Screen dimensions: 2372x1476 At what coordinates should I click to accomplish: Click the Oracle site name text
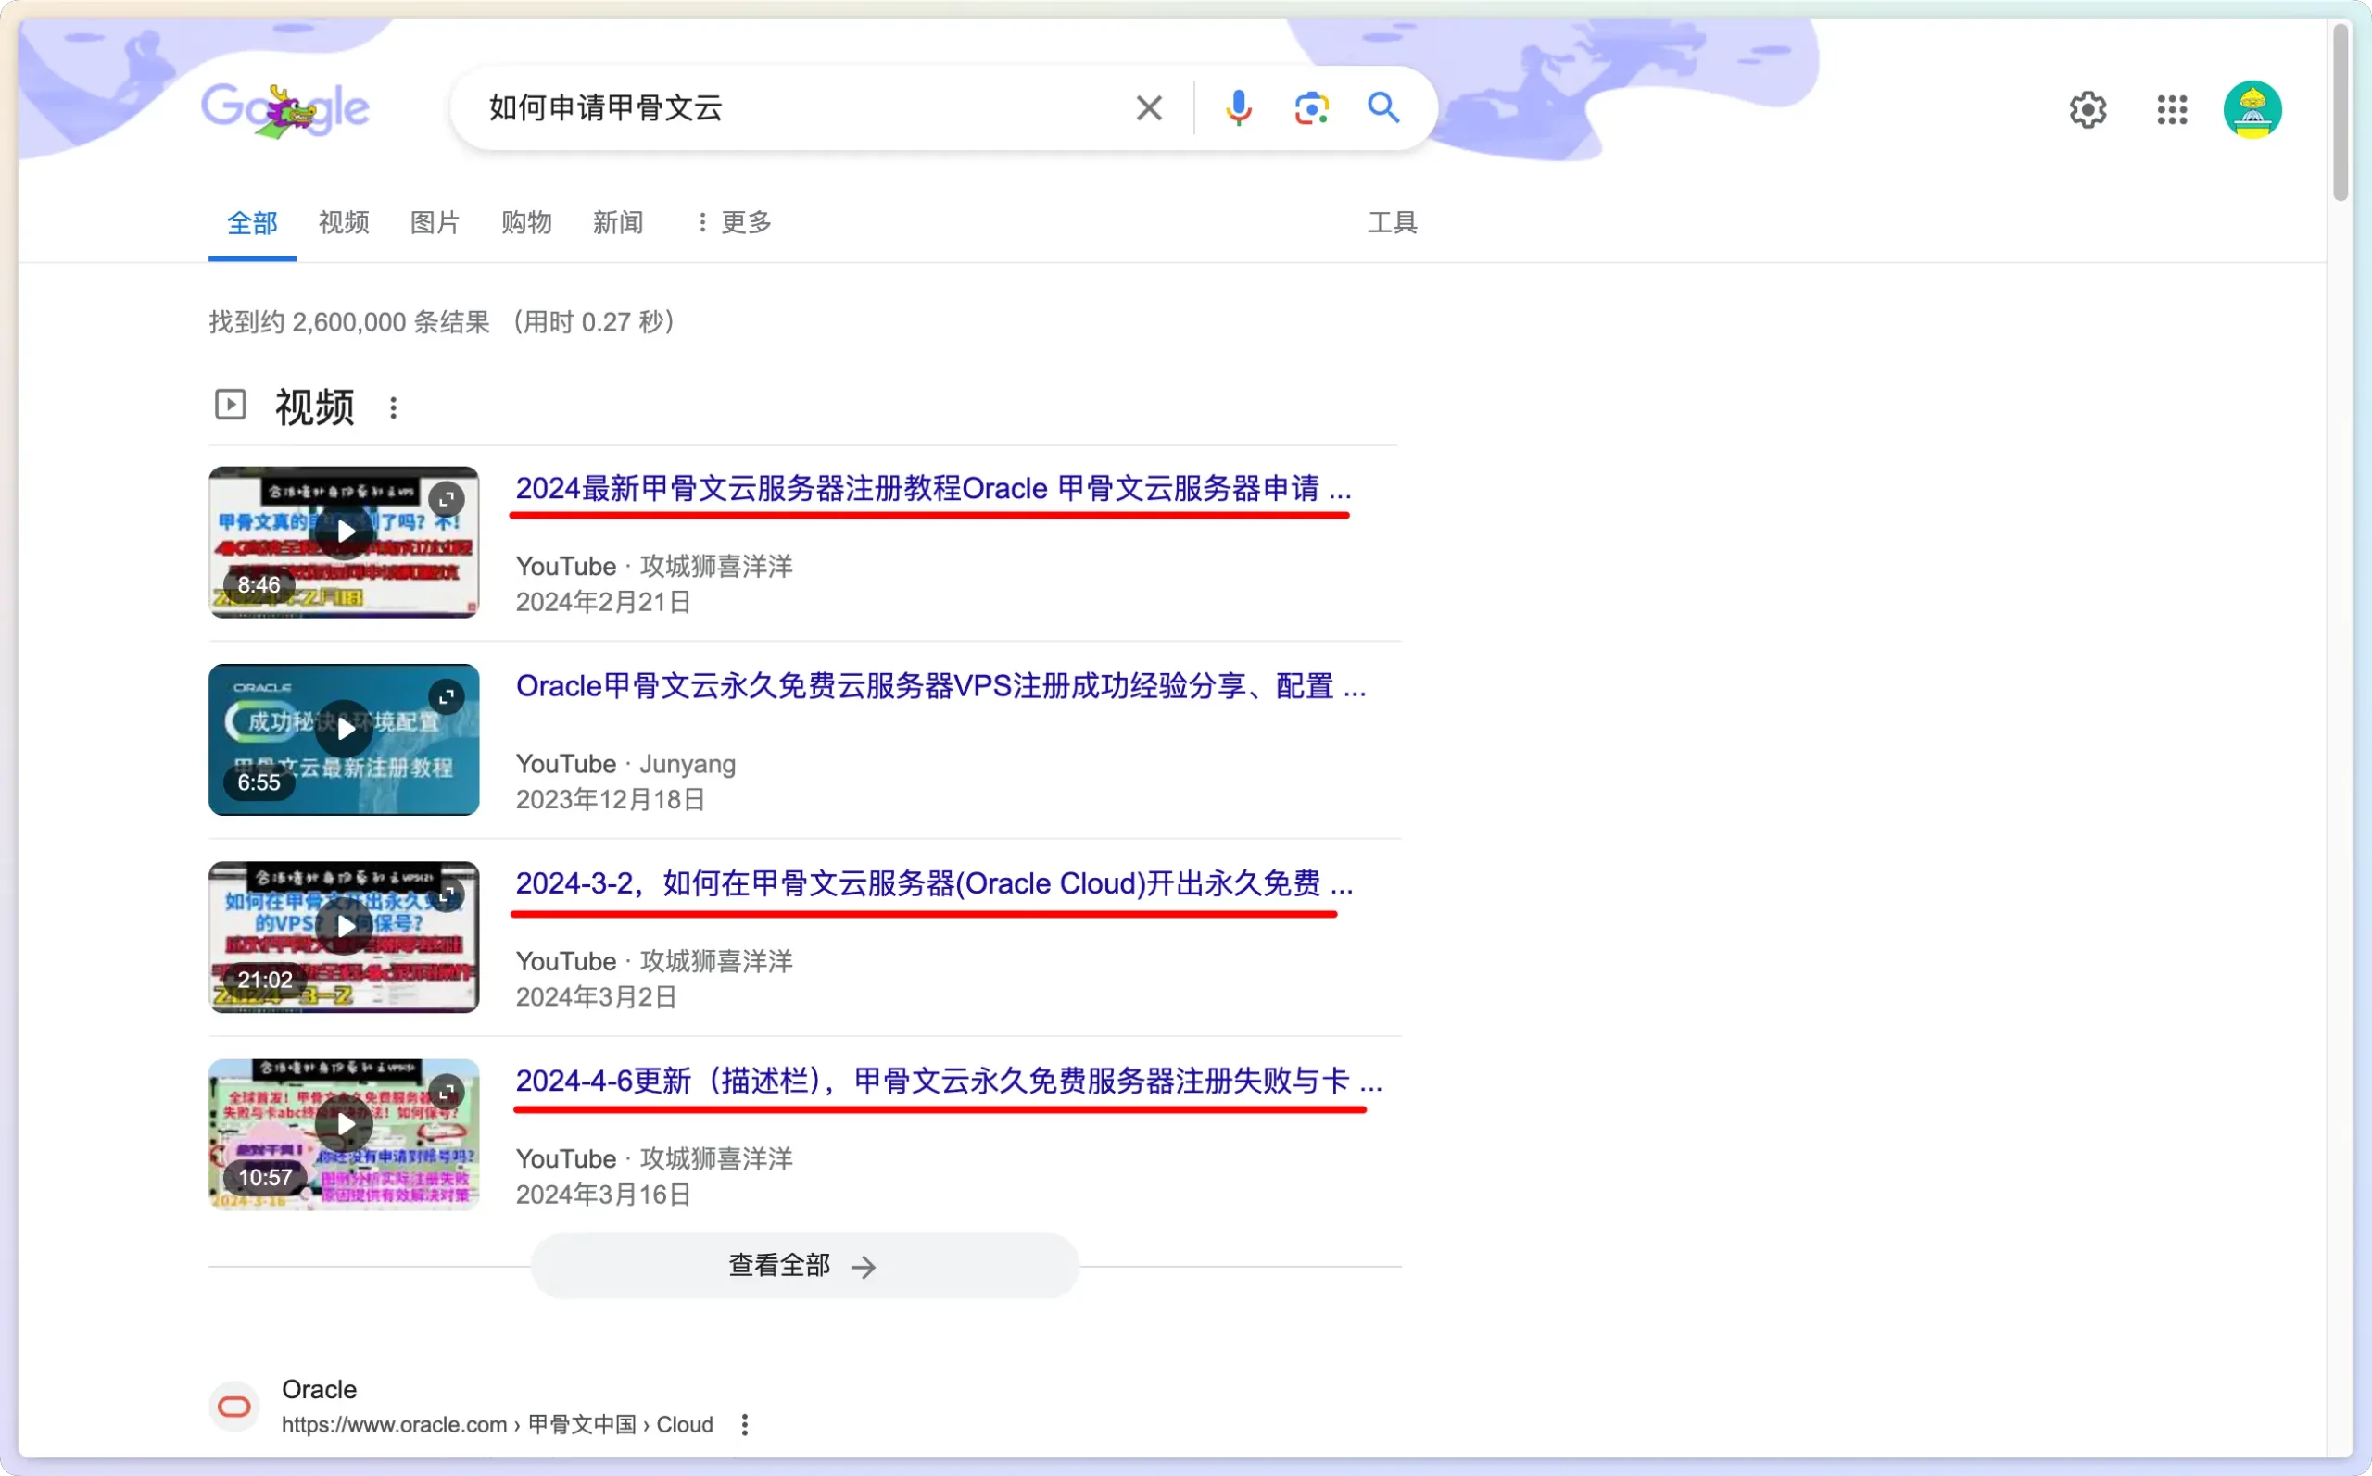coord(320,1389)
